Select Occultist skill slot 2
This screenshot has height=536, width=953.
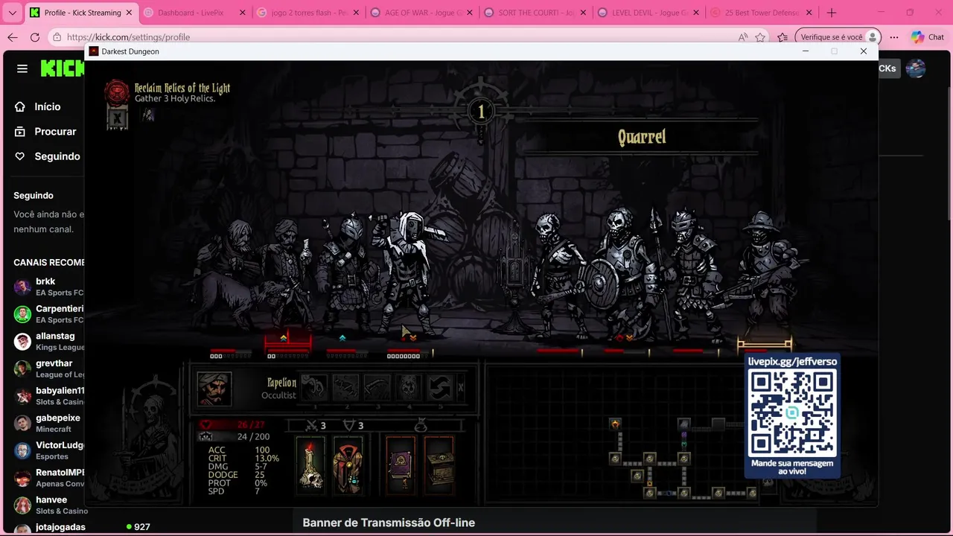click(345, 388)
